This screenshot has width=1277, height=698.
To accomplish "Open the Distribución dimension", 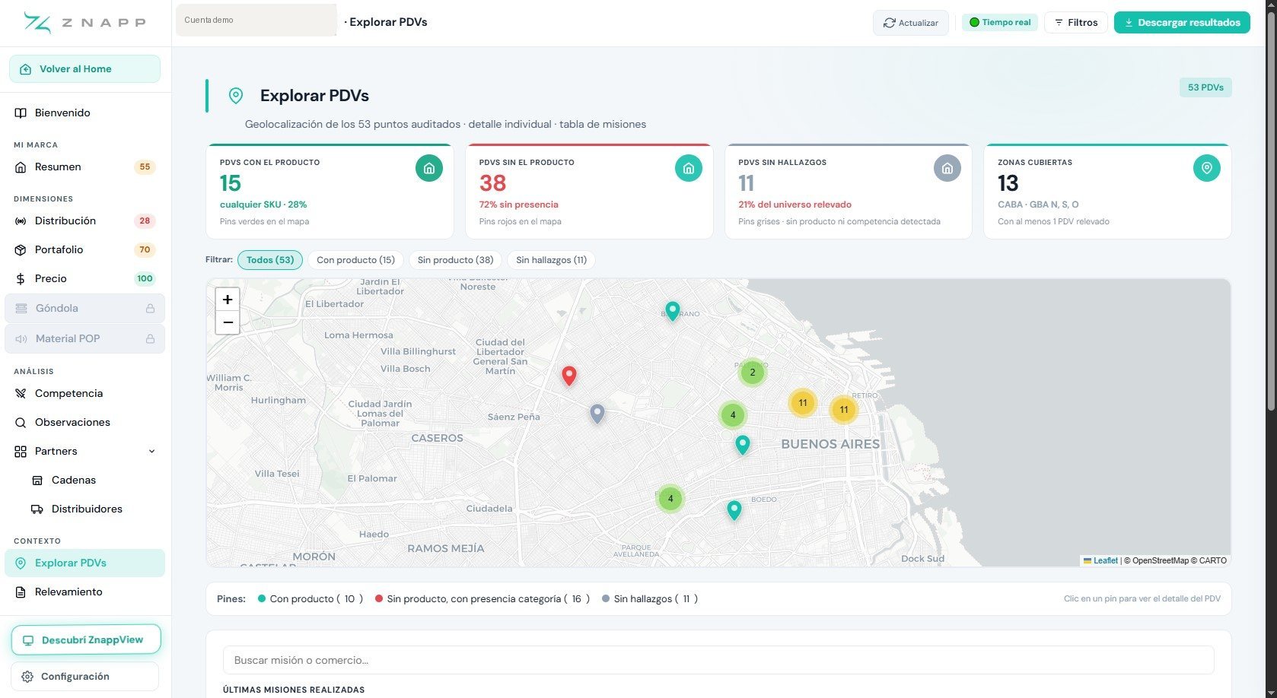I will point(85,221).
